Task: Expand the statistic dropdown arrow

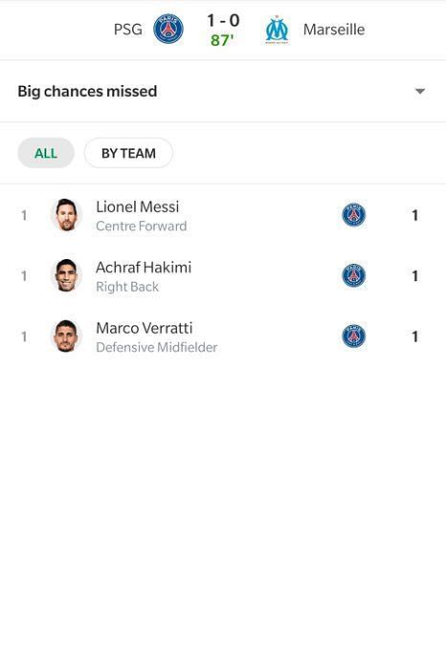Action: pos(420,91)
